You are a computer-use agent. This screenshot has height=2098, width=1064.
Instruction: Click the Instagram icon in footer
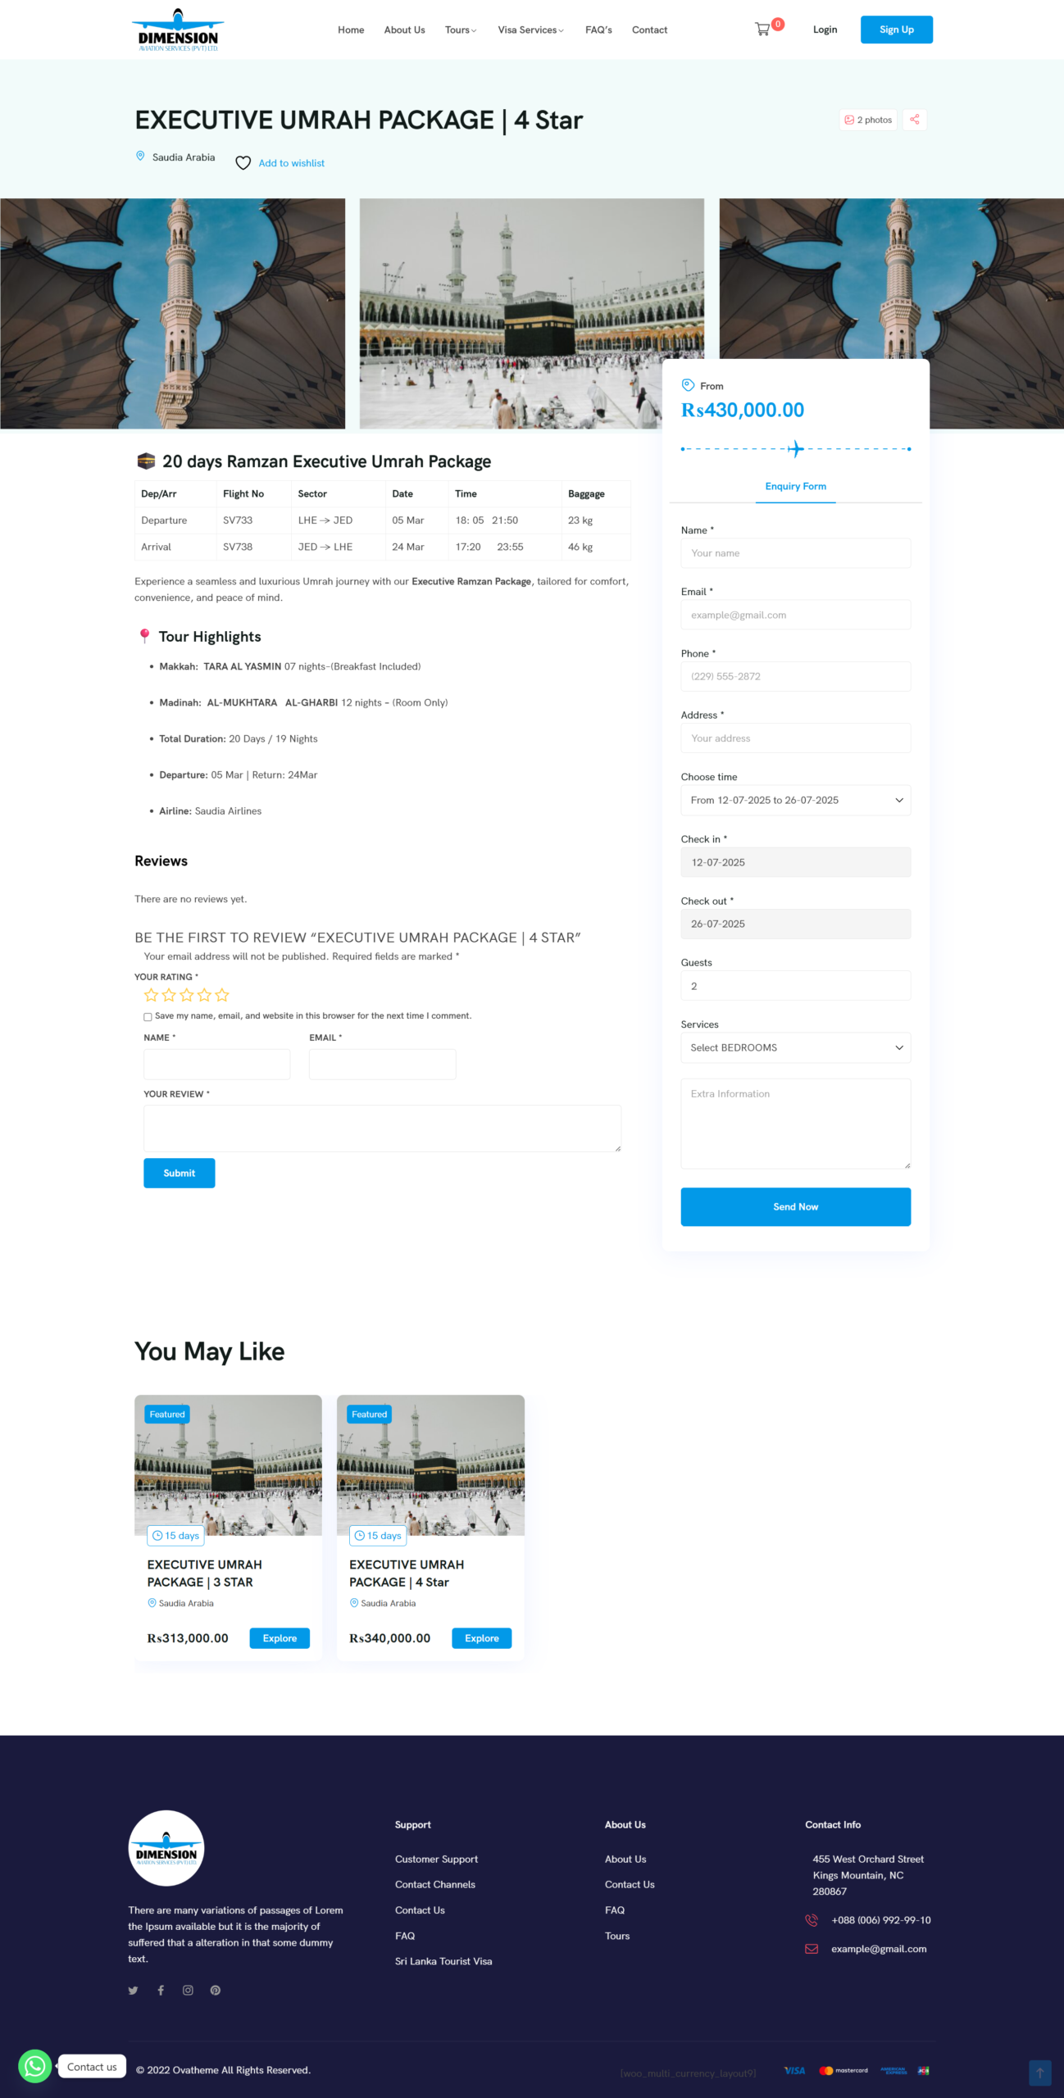pos(188,1990)
